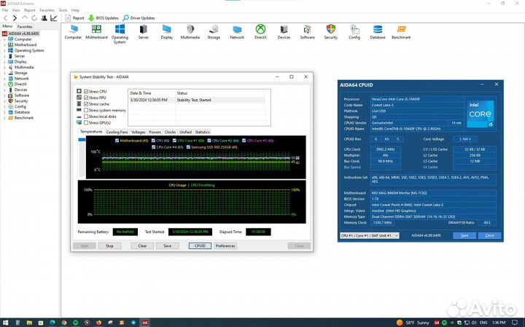Image resolution: width=525 pixels, height=327 pixels.
Task: Switch to Statistics tab
Action: coord(202,132)
